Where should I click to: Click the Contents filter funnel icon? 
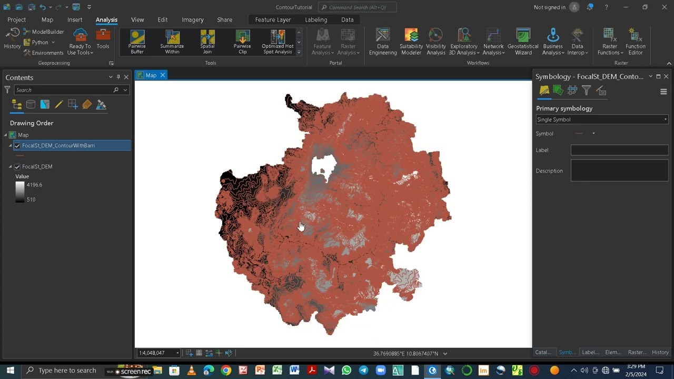7,90
